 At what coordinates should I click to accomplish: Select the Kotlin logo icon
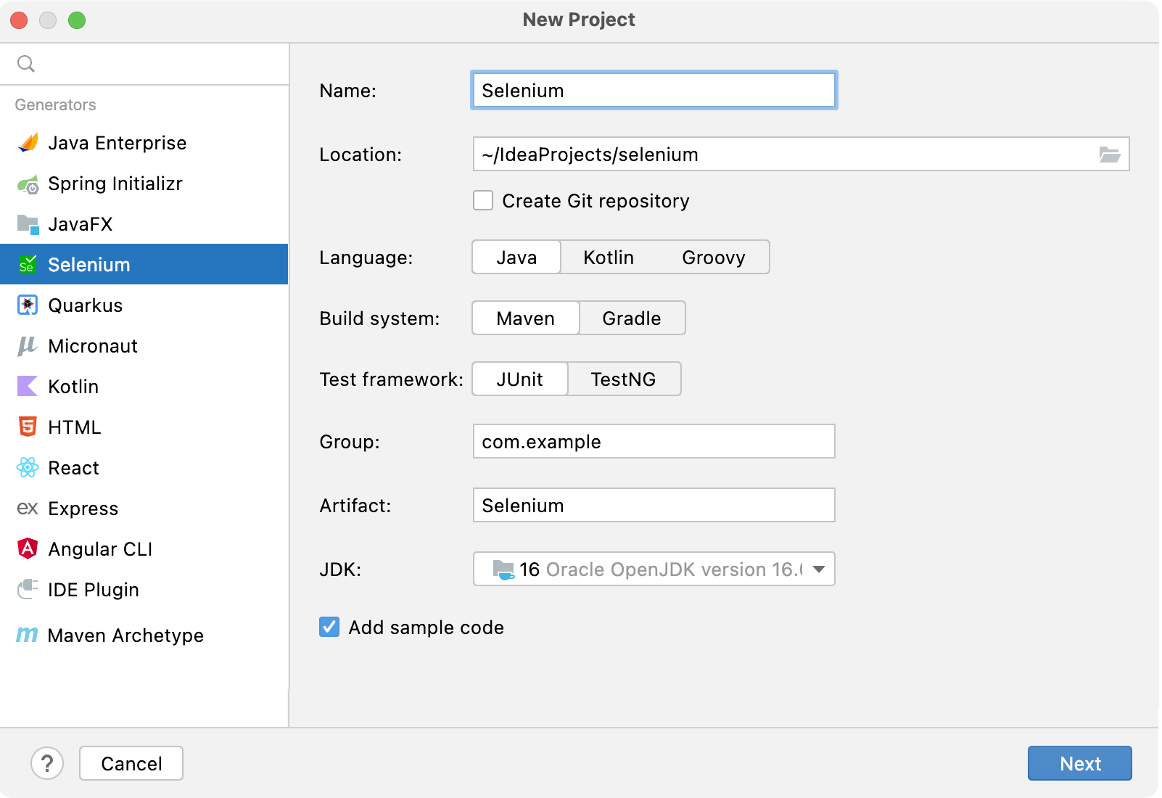coord(28,387)
